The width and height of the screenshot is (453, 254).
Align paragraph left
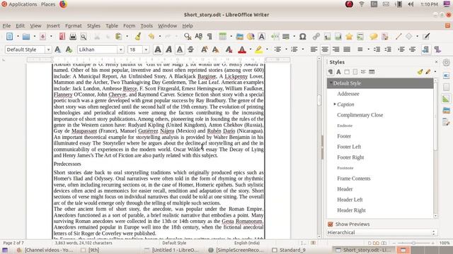(314, 49)
